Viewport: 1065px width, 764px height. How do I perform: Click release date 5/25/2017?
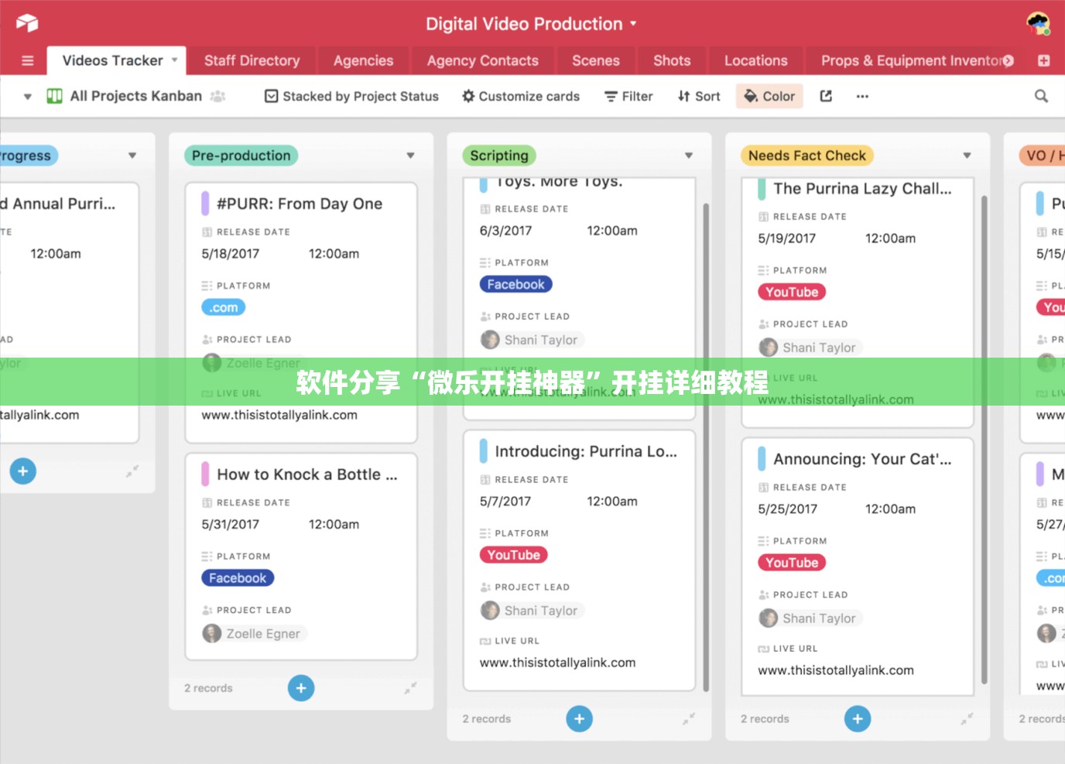pyautogui.click(x=787, y=509)
